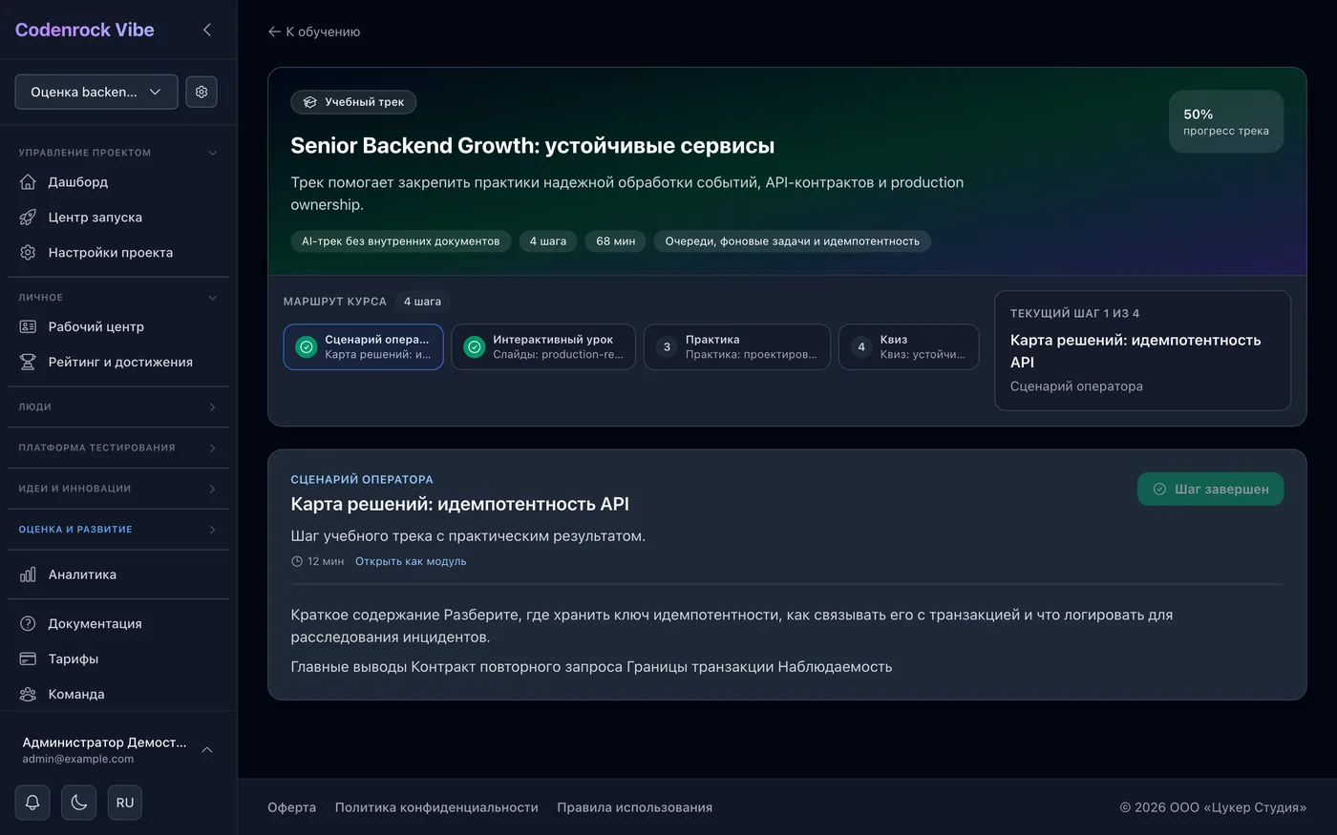The width and height of the screenshot is (1337, 835).
Task: Open the admin account menu chevron
Action: (x=207, y=750)
